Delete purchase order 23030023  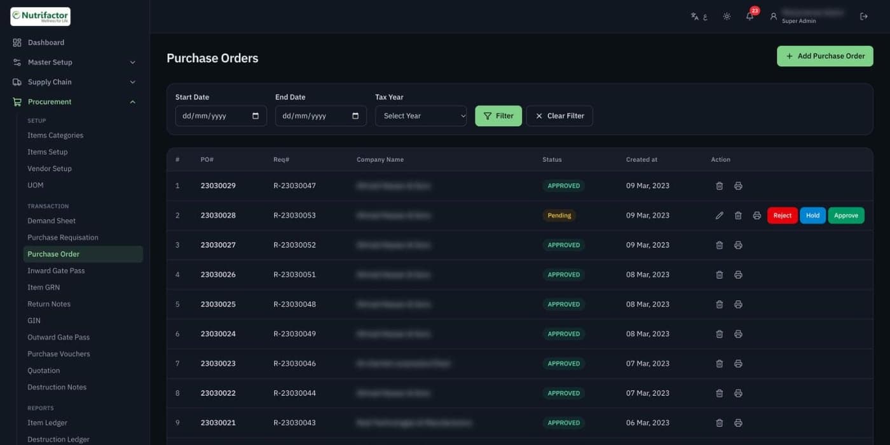pos(720,364)
